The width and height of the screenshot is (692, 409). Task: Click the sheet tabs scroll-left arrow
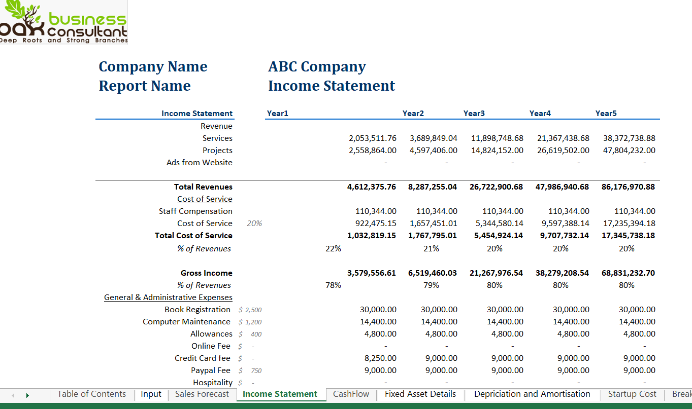[13, 395]
